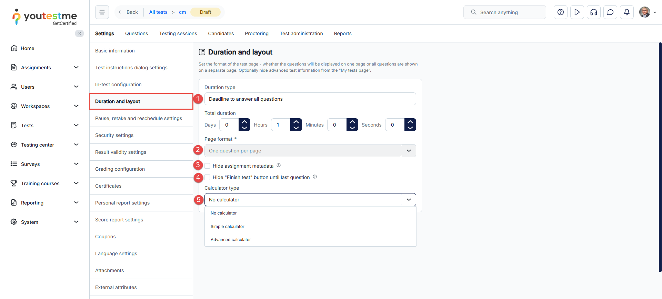Expand the Reporting sidebar section
662x299 pixels.
45,203
